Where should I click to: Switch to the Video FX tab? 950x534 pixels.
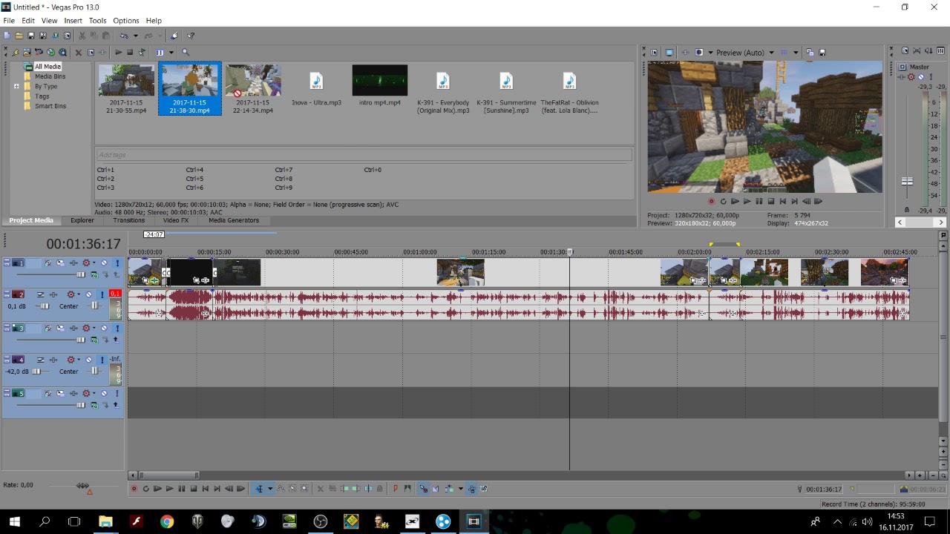point(176,220)
